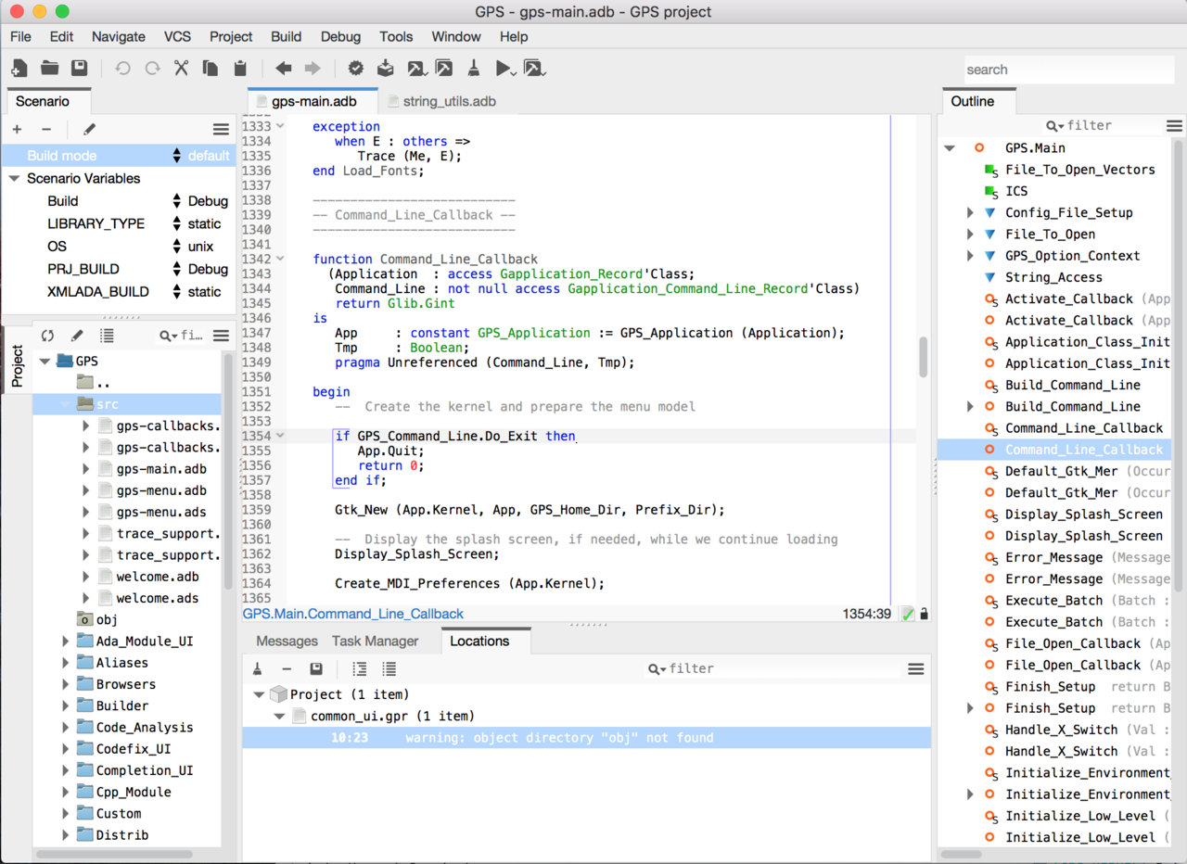Open the Scenario panel hamburger menu

221,130
